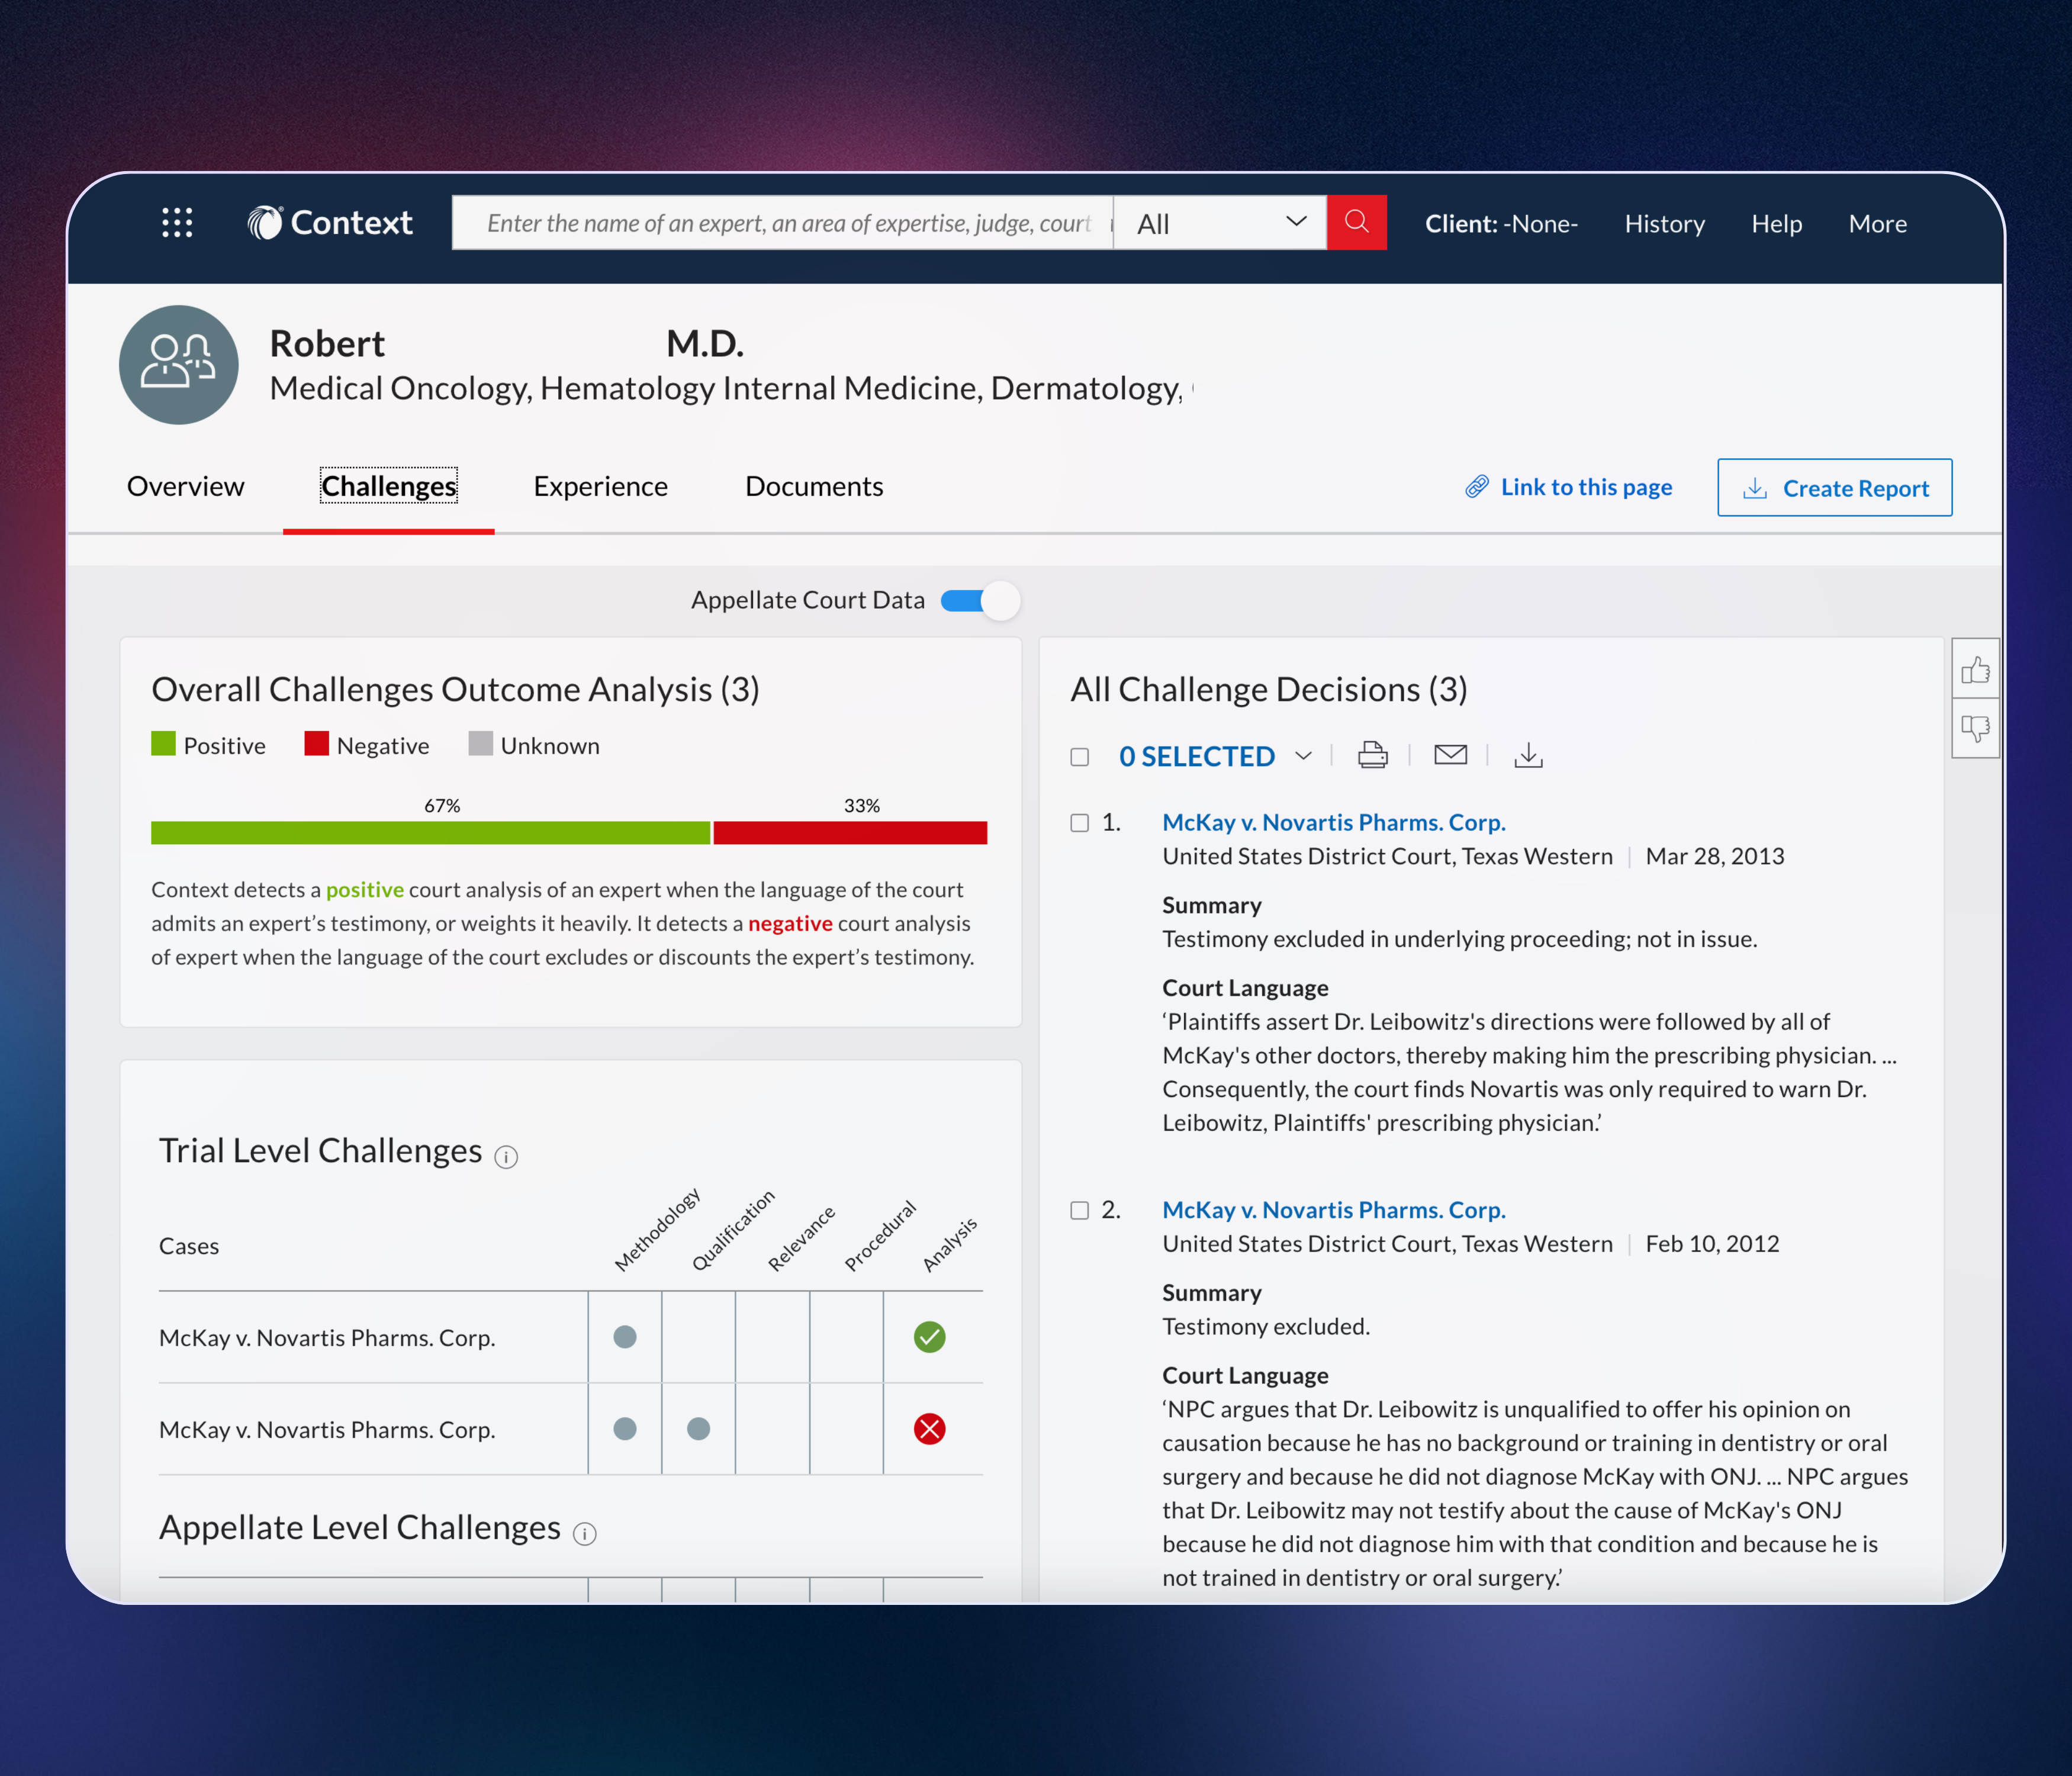Click second McKay v. Novartis trial table row

570,1429
